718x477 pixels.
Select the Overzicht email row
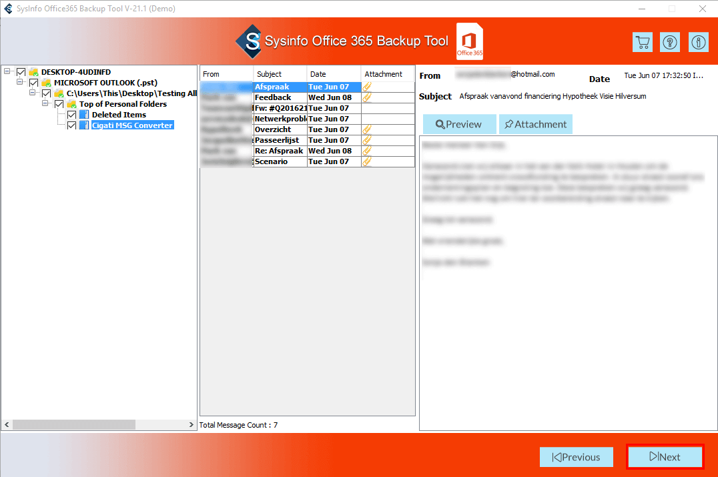pos(280,129)
